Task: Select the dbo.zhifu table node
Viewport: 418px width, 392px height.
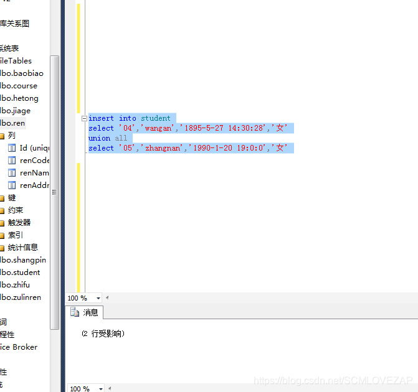Action: coord(15,285)
